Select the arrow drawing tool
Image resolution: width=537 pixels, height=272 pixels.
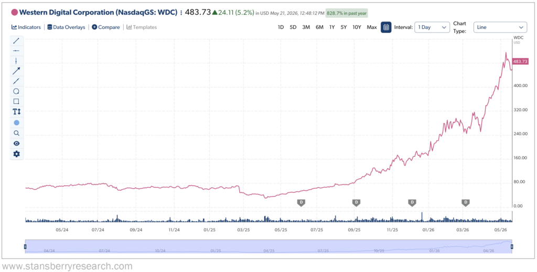coord(16,71)
